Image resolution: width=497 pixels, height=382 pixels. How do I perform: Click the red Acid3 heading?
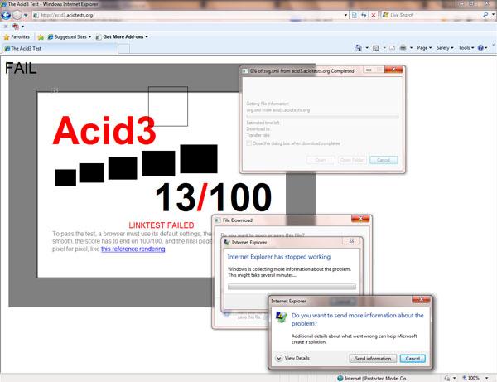104,130
